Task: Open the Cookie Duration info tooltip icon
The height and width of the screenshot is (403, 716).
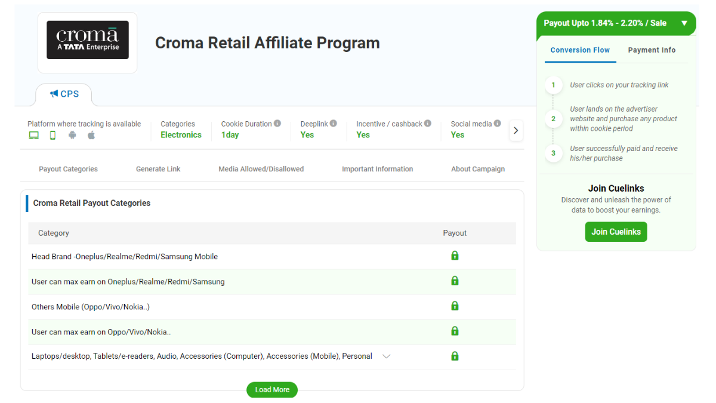Action: click(x=277, y=122)
